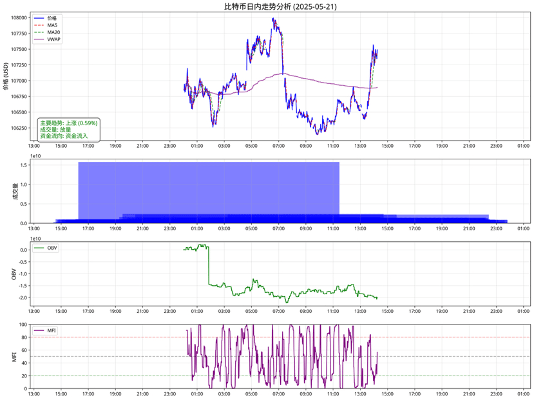This screenshot has width=534, height=400.
Task: Click the MFI legend box
Action: 45,330
